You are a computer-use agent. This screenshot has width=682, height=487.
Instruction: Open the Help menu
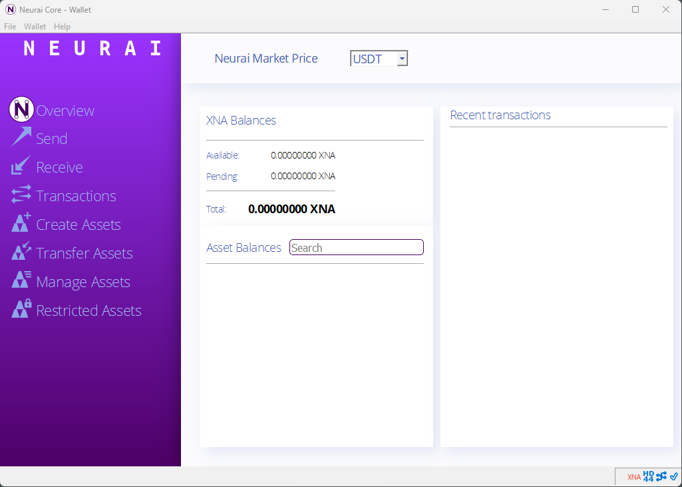tap(62, 27)
